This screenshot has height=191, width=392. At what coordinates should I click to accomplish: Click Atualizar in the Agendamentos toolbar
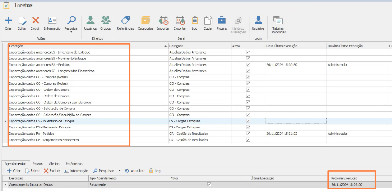point(135,171)
